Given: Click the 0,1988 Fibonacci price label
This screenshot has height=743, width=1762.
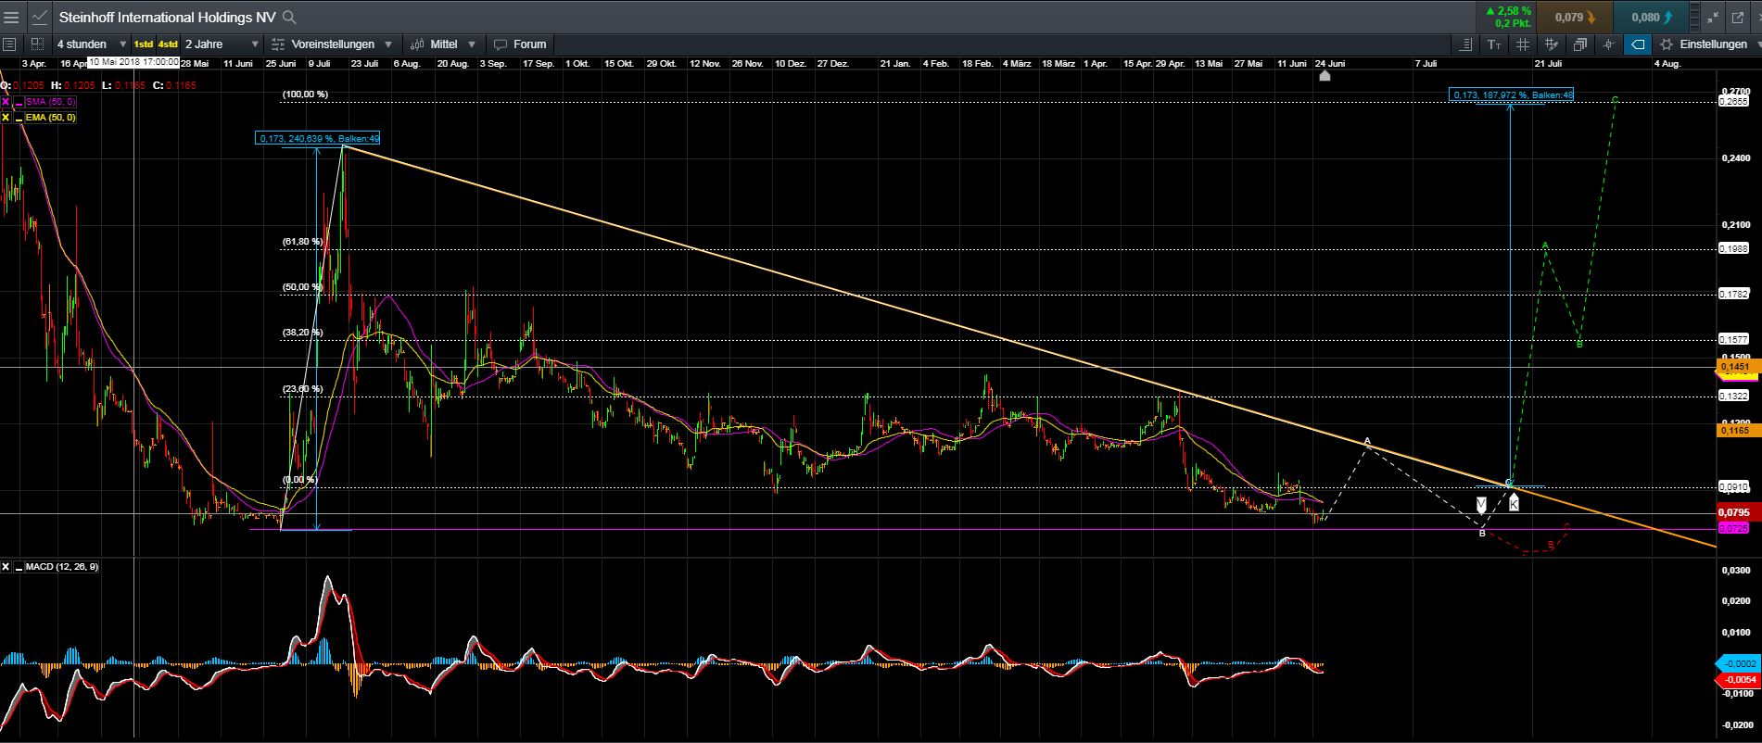Looking at the screenshot, I should pyautogui.click(x=1734, y=248).
